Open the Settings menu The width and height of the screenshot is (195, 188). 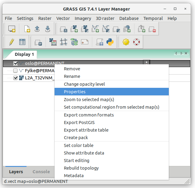click(x=25, y=18)
